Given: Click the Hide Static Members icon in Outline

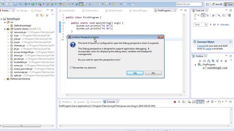Looking at the screenshot, I should pyautogui.click(x=217, y=61).
